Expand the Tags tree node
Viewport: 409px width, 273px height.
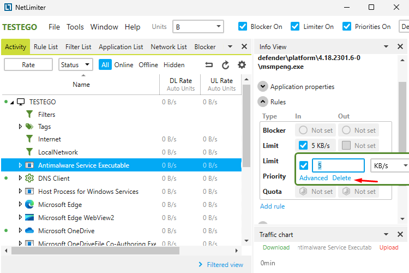click(20, 127)
